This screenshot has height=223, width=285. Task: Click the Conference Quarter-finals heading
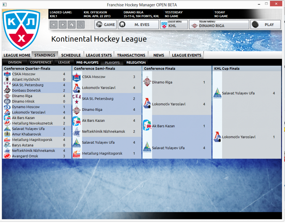coord(27,68)
